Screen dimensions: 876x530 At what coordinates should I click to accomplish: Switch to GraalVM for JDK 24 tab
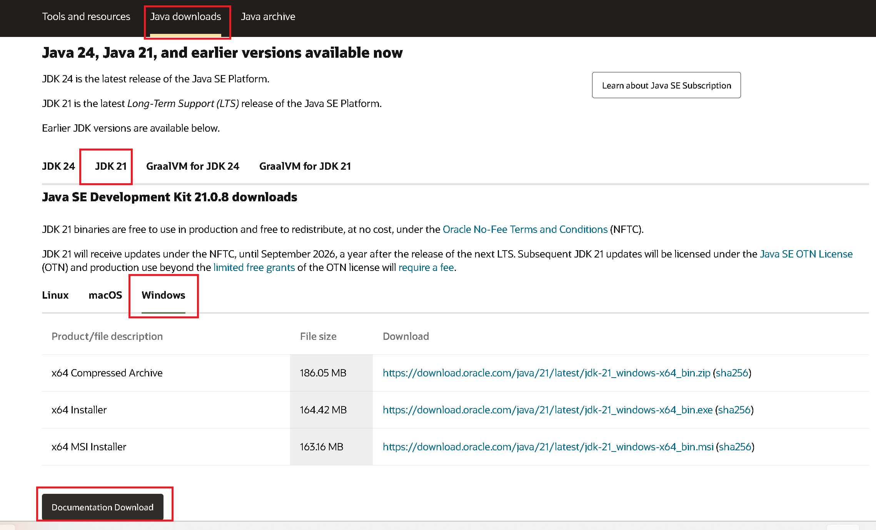pos(192,166)
